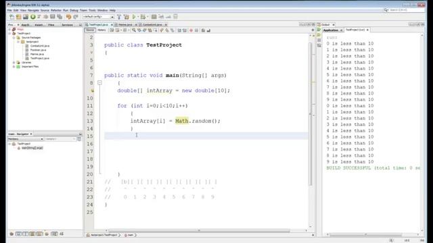The width and height of the screenshot is (433, 243).
Task: Click the Stop Macro Recording icon
Action: click(x=196, y=30)
